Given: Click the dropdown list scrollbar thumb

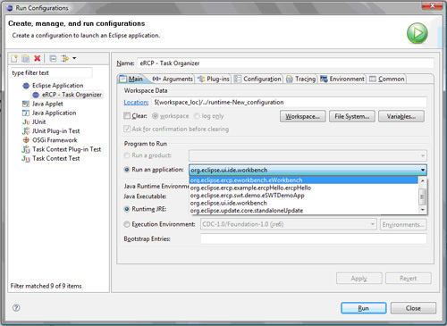Looking at the screenshot, I should [x=422, y=196].
